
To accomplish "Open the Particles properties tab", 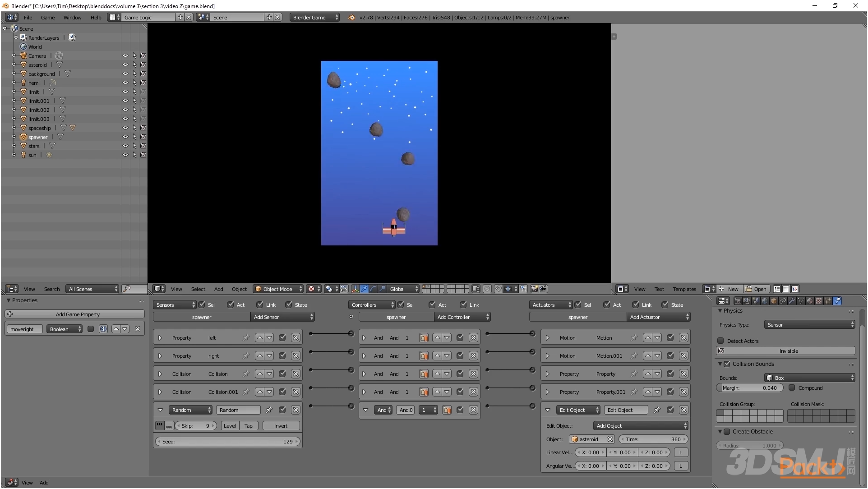I will (828, 301).
